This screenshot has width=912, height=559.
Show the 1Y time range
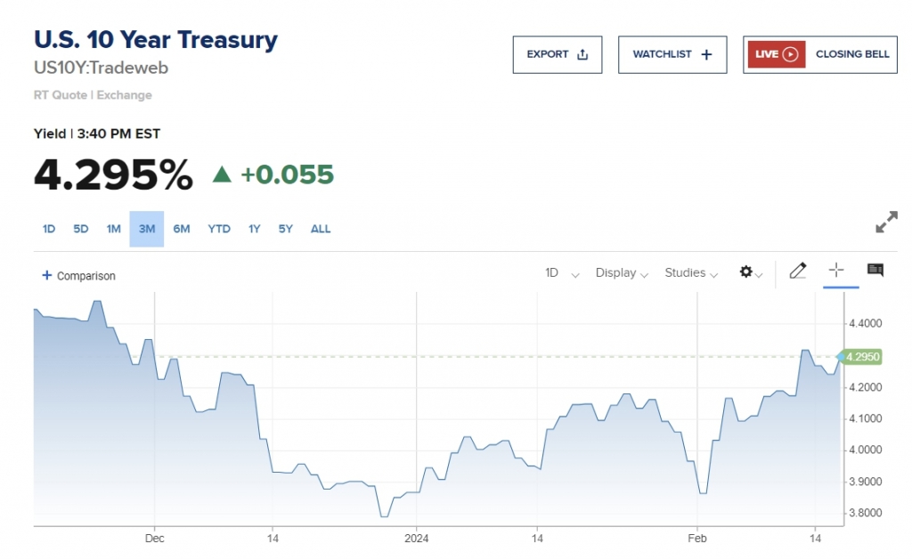255,229
